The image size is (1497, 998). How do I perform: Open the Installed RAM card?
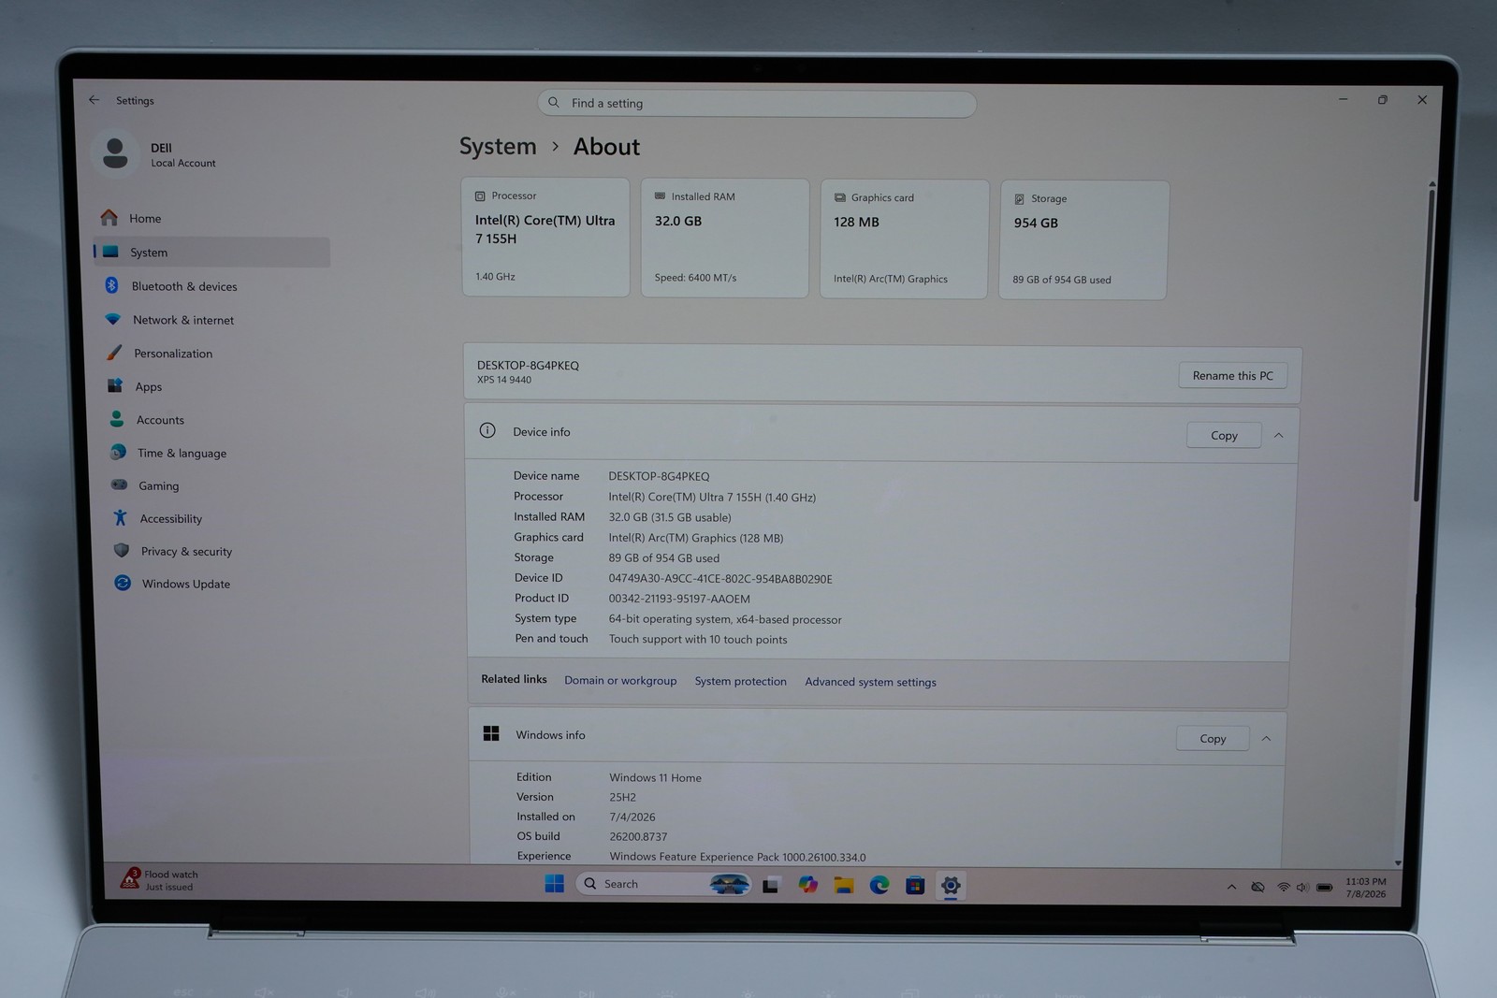(x=725, y=239)
